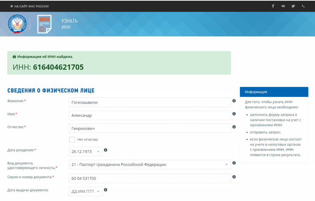The width and height of the screenshot is (315, 201).
Task: Click info icon beside Отчество field
Action: point(234,127)
